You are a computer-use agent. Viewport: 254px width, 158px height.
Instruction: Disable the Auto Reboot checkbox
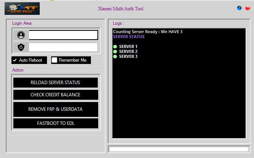click(15, 60)
